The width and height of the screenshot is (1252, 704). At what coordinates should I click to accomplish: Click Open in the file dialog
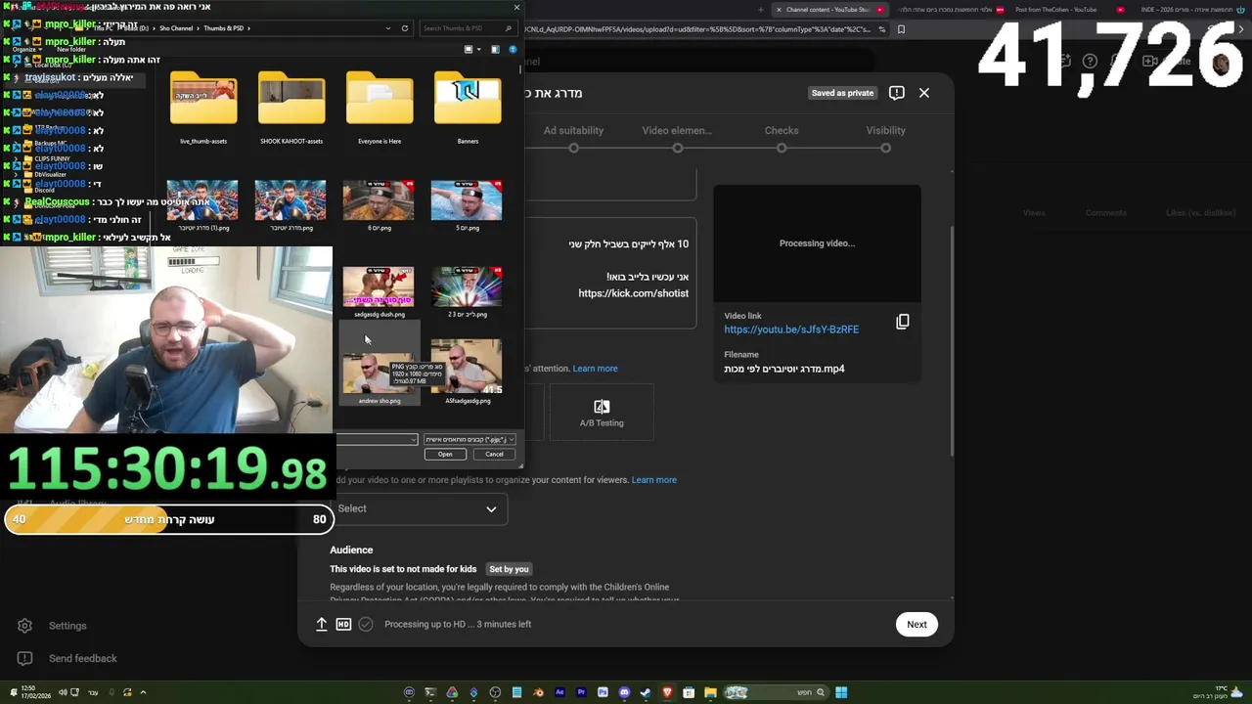click(x=445, y=454)
